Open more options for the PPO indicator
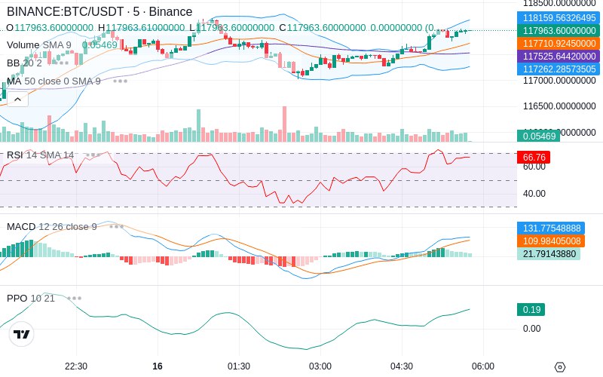Image resolution: width=603 pixels, height=377 pixels. pyautogui.click(x=74, y=298)
